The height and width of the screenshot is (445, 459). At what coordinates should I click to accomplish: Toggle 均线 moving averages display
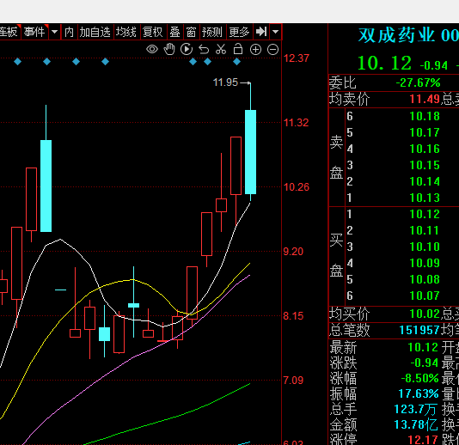tap(125, 32)
